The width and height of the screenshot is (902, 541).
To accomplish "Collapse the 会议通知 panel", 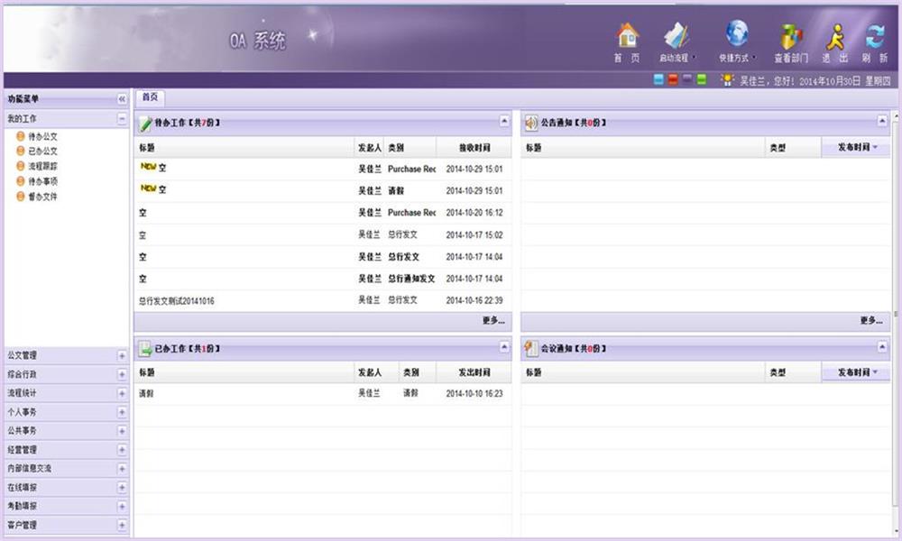I will [x=882, y=346].
